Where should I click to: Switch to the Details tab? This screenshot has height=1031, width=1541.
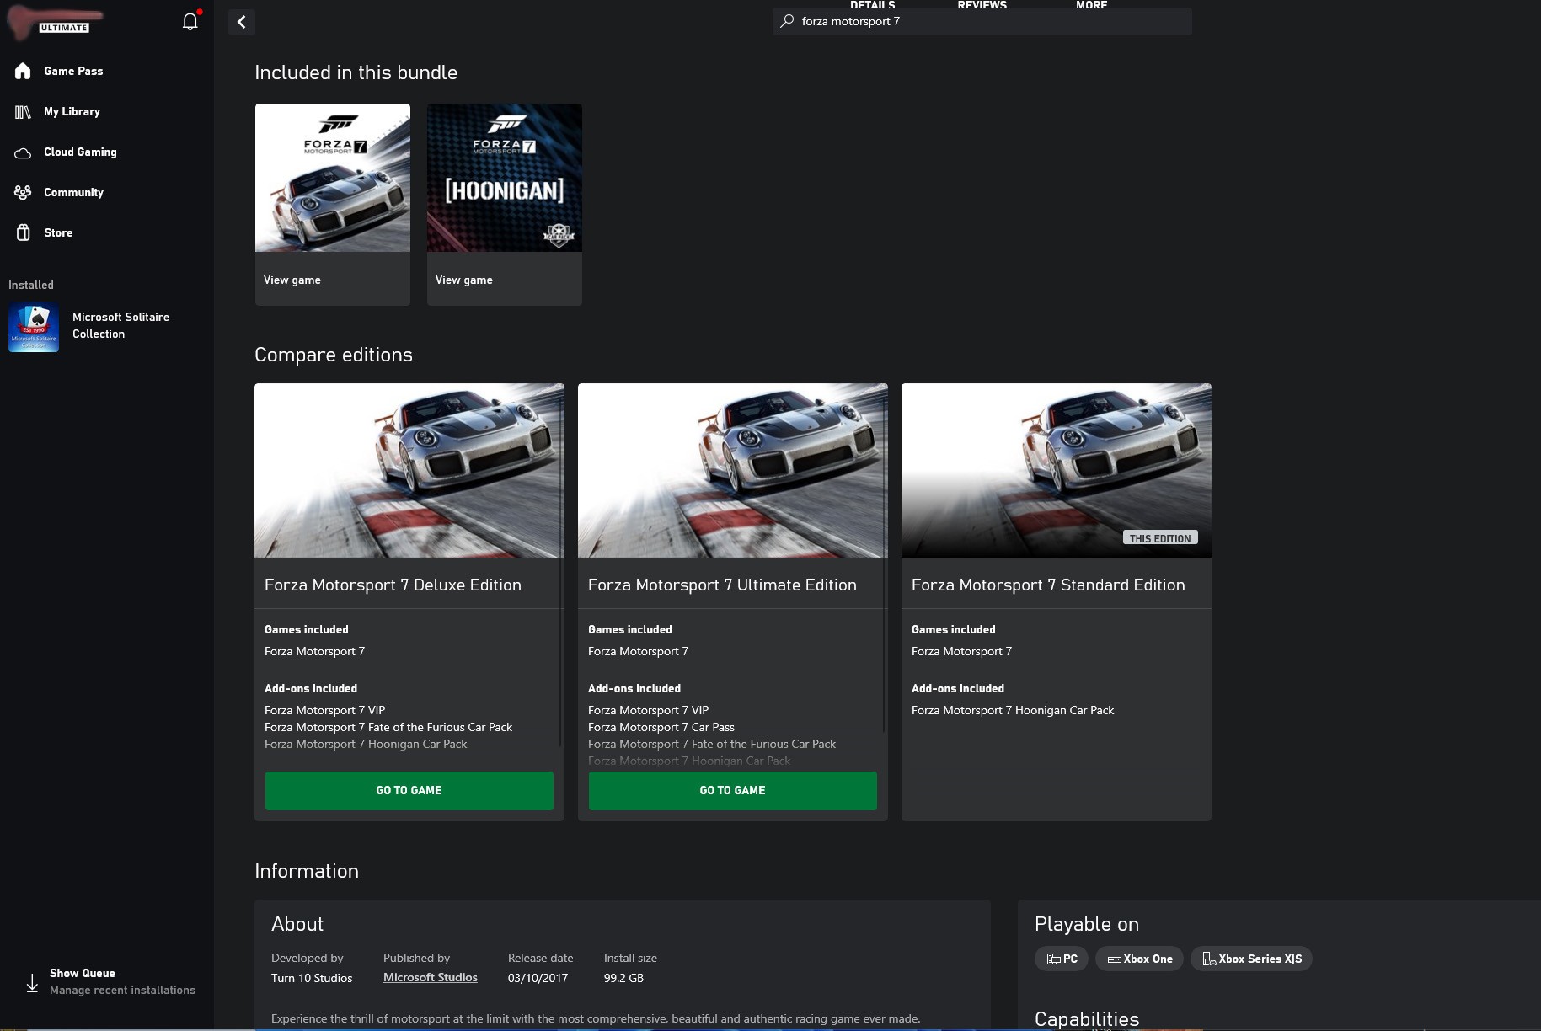(x=873, y=5)
